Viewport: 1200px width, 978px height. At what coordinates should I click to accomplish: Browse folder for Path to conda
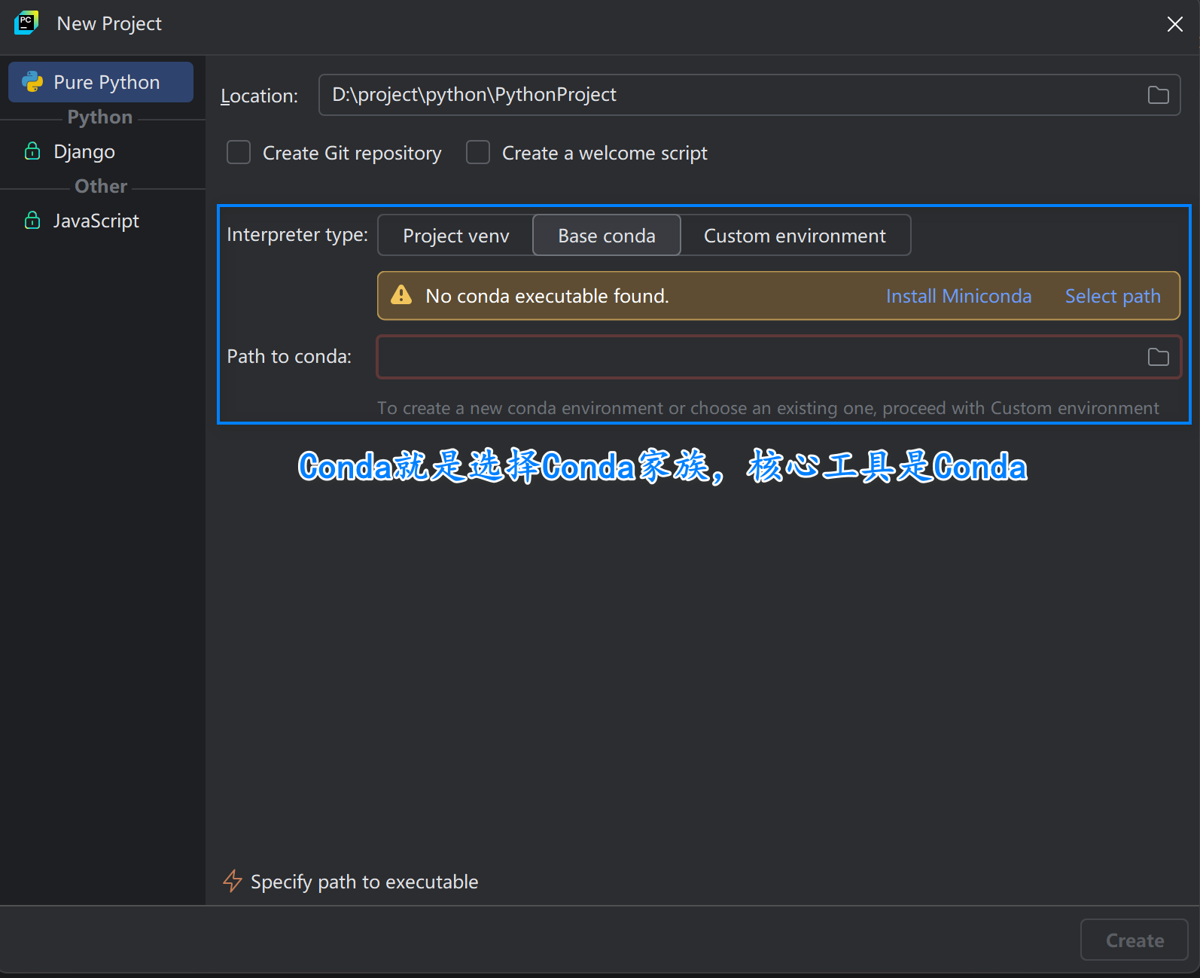click(x=1158, y=357)
